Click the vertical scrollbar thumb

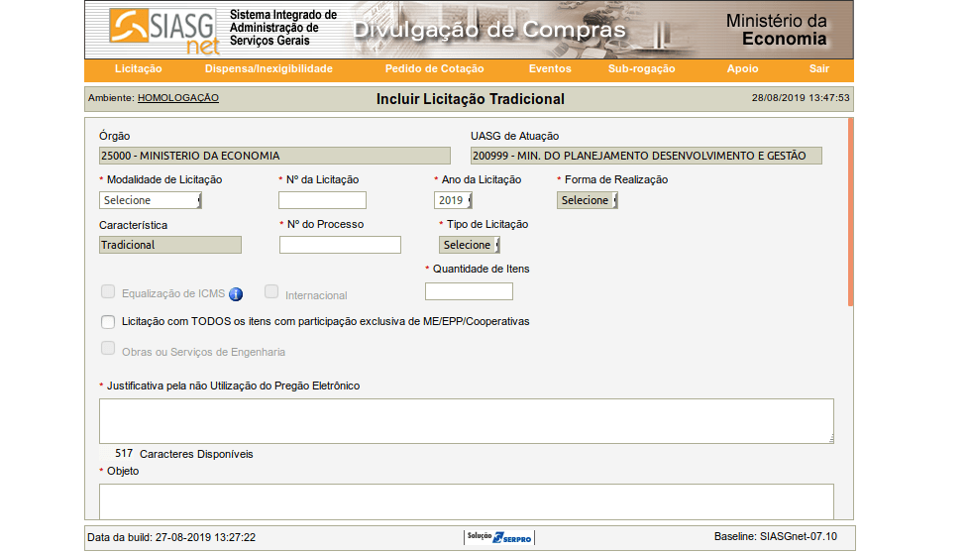point(851,212)
